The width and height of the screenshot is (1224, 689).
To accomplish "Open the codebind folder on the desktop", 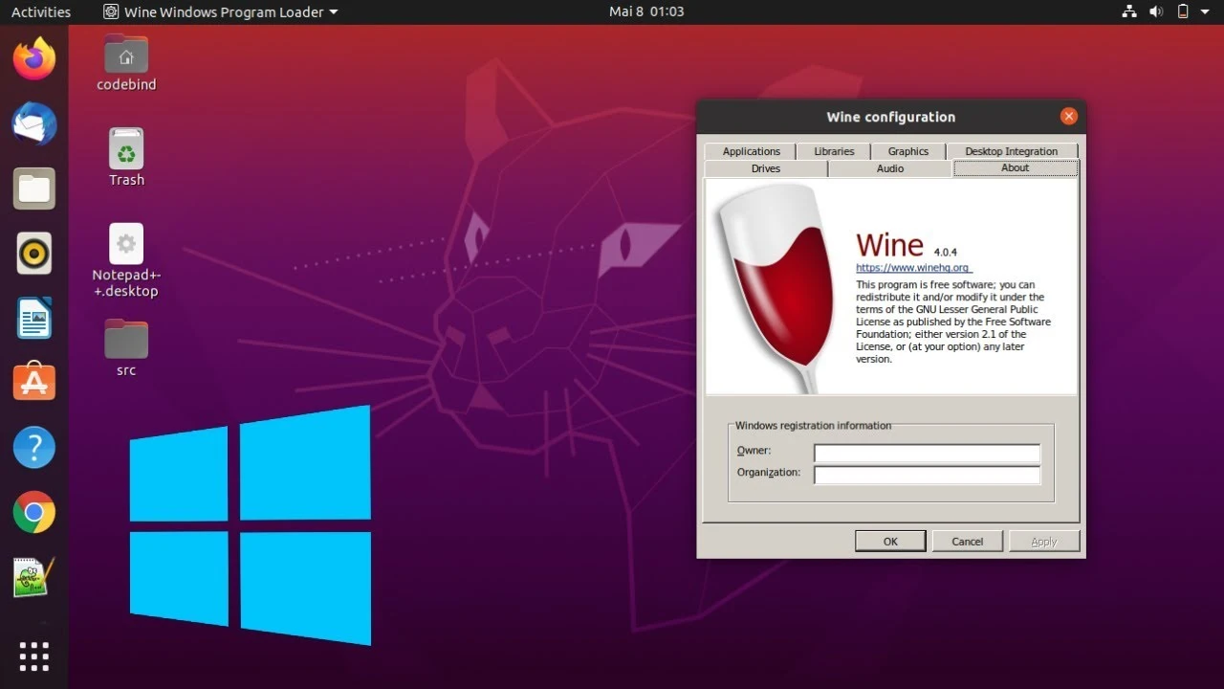I will 125,56.
